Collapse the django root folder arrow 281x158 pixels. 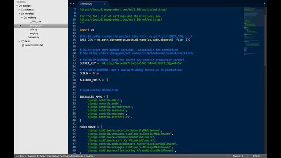tap(17, 6)
